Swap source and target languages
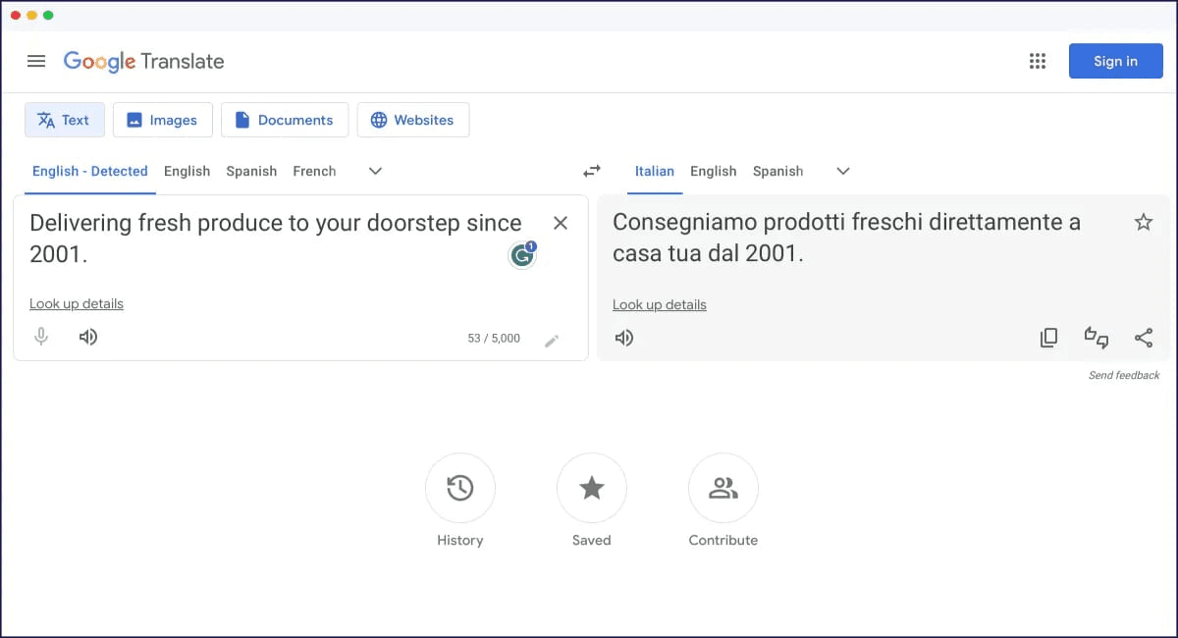1178x638 pixels. click(591, 170)
